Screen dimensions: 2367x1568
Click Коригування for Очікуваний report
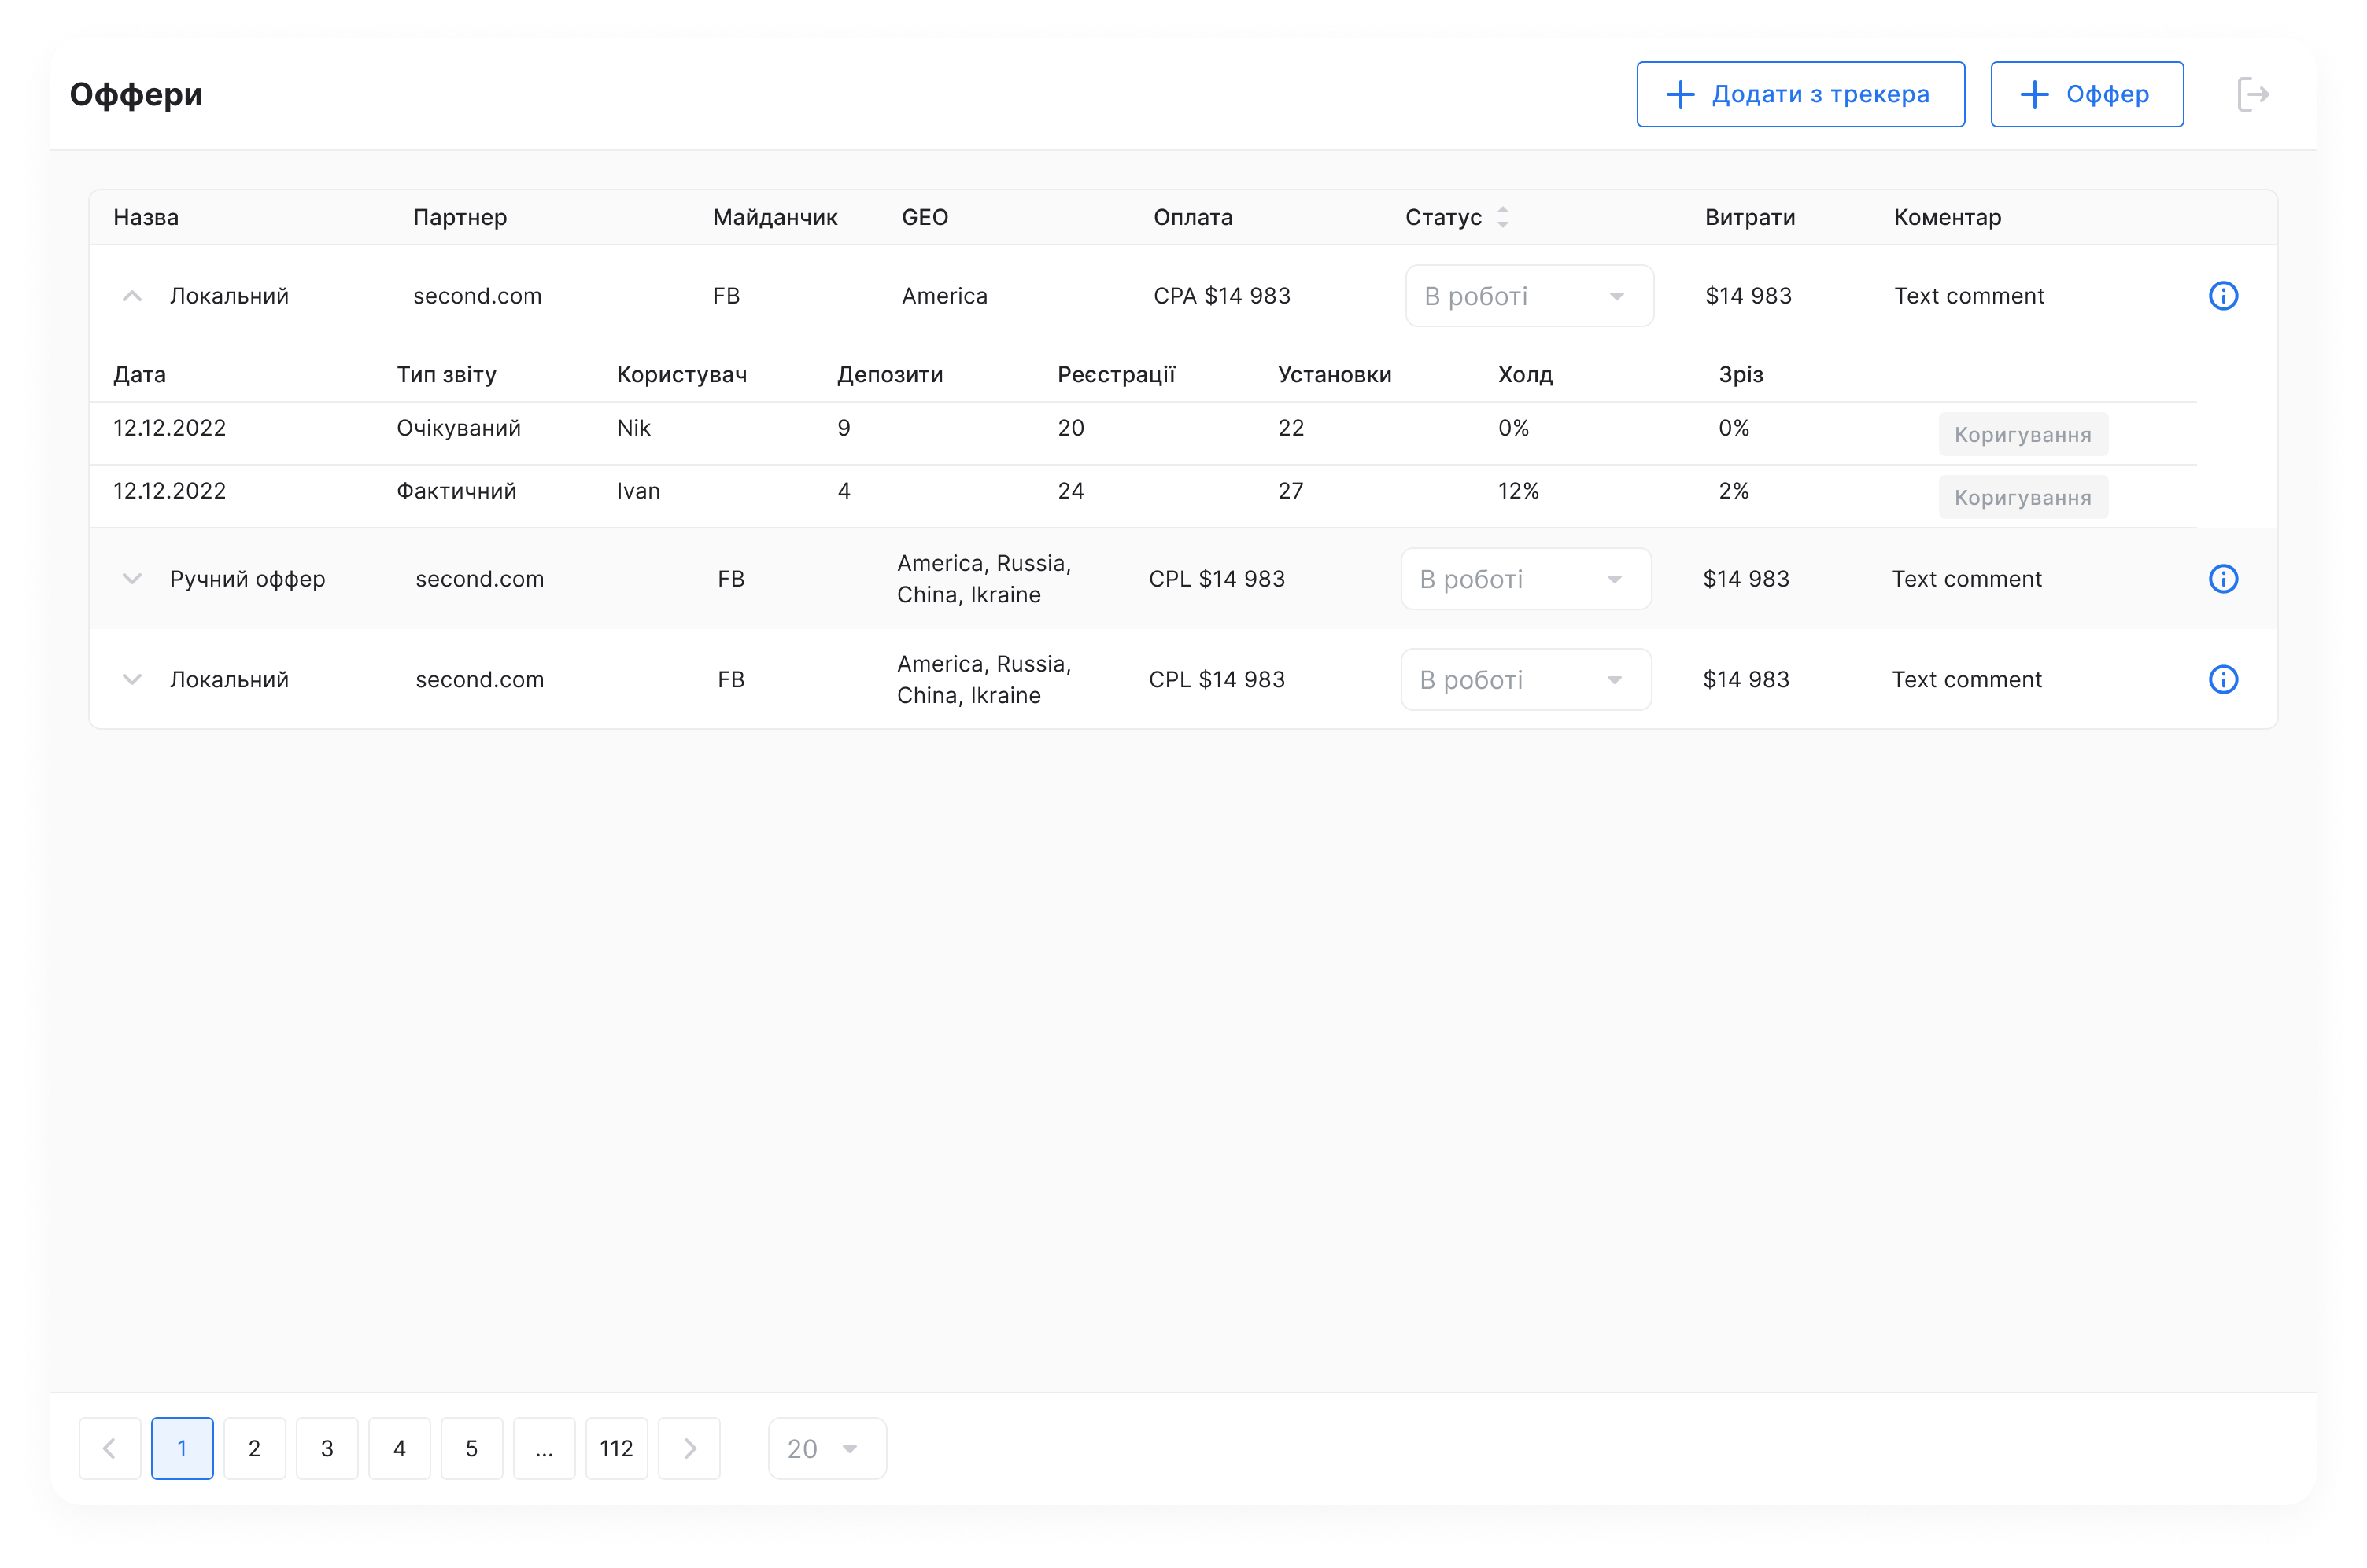pyautogui.click(x=2022, y=434)
